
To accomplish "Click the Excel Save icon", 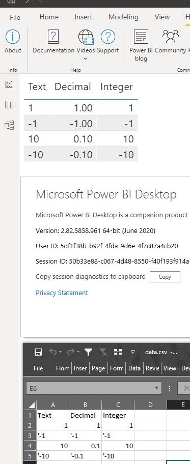I will click(x=38, y=352).
